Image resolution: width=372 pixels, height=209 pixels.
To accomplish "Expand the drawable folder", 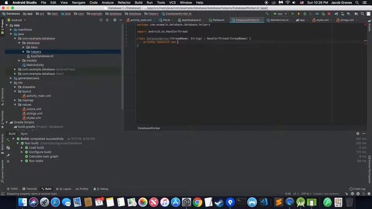I will (x=15, y=87).
